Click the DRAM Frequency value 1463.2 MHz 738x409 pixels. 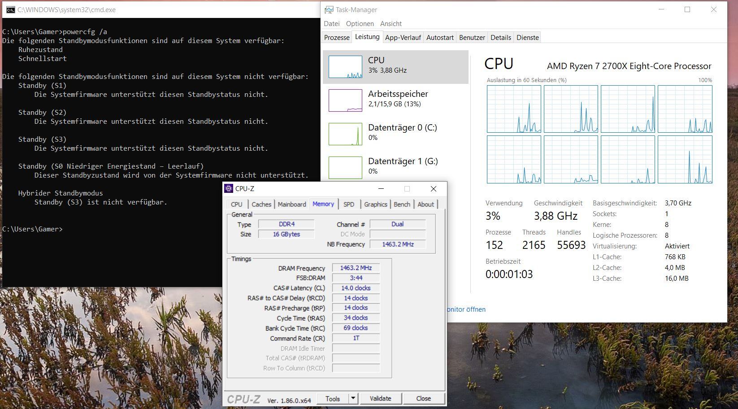pyautogui.click(x=356, y=268)
